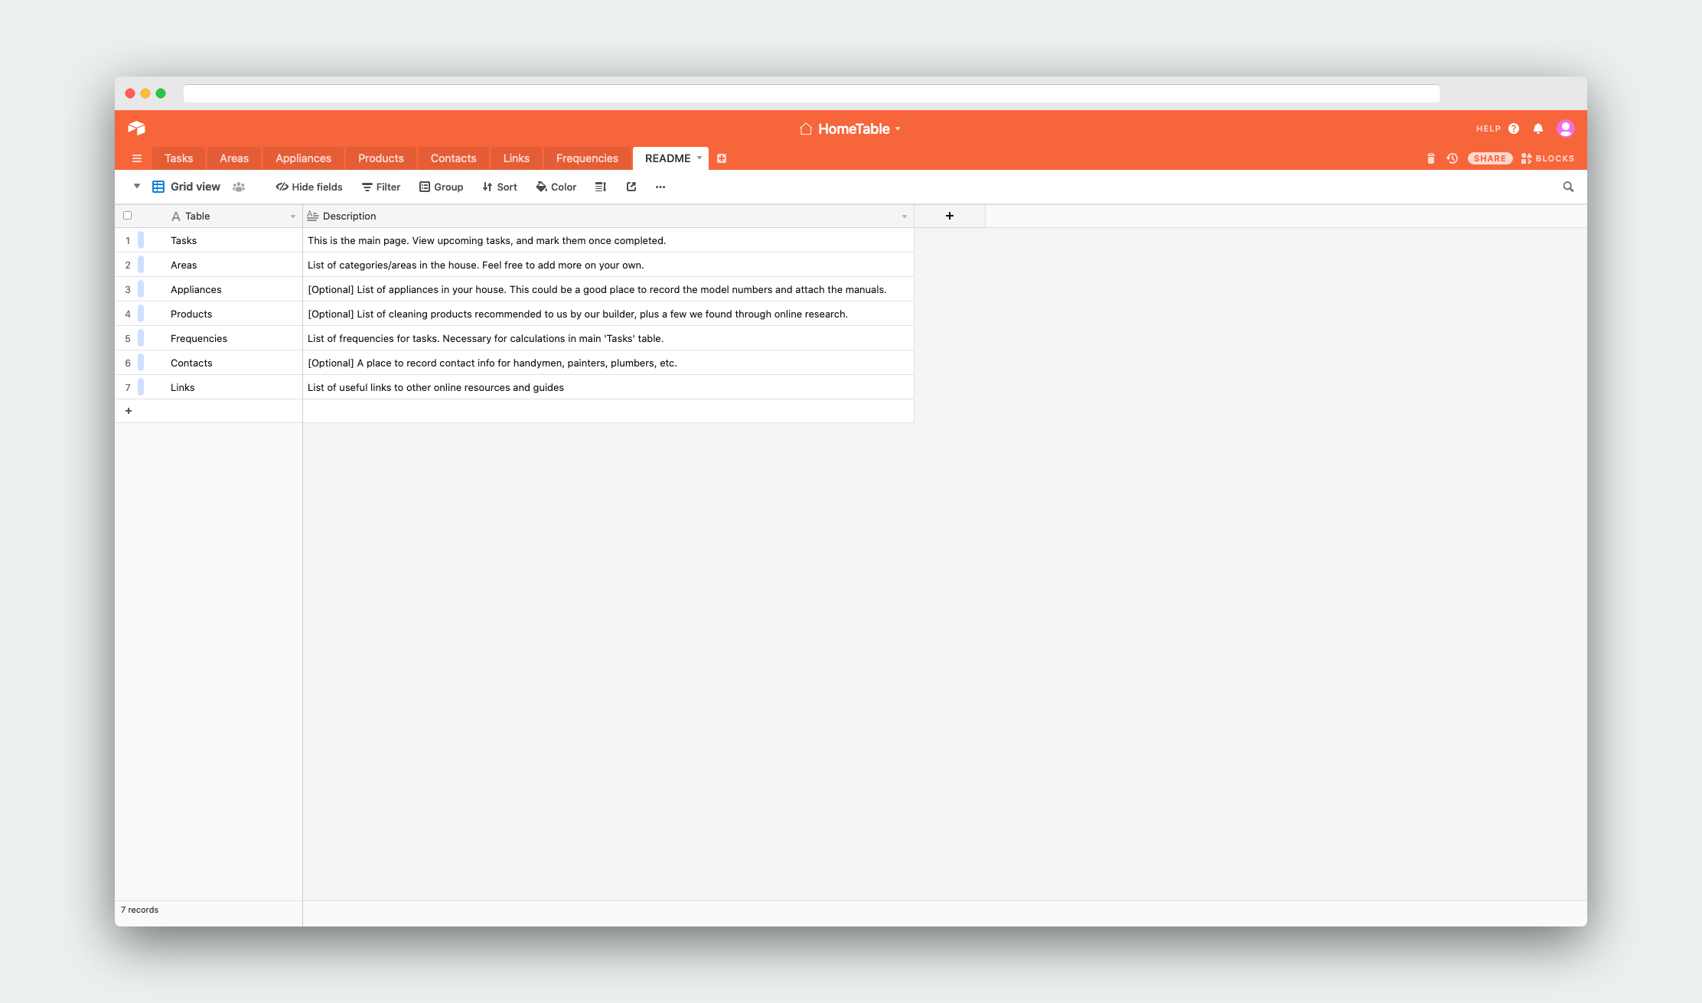Open the notifications bell
This screenshot has height=1003, width=1702.
tap(1538, 129)
